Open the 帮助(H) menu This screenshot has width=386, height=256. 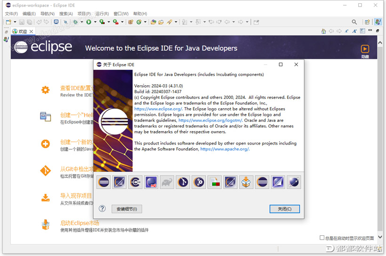140,14
